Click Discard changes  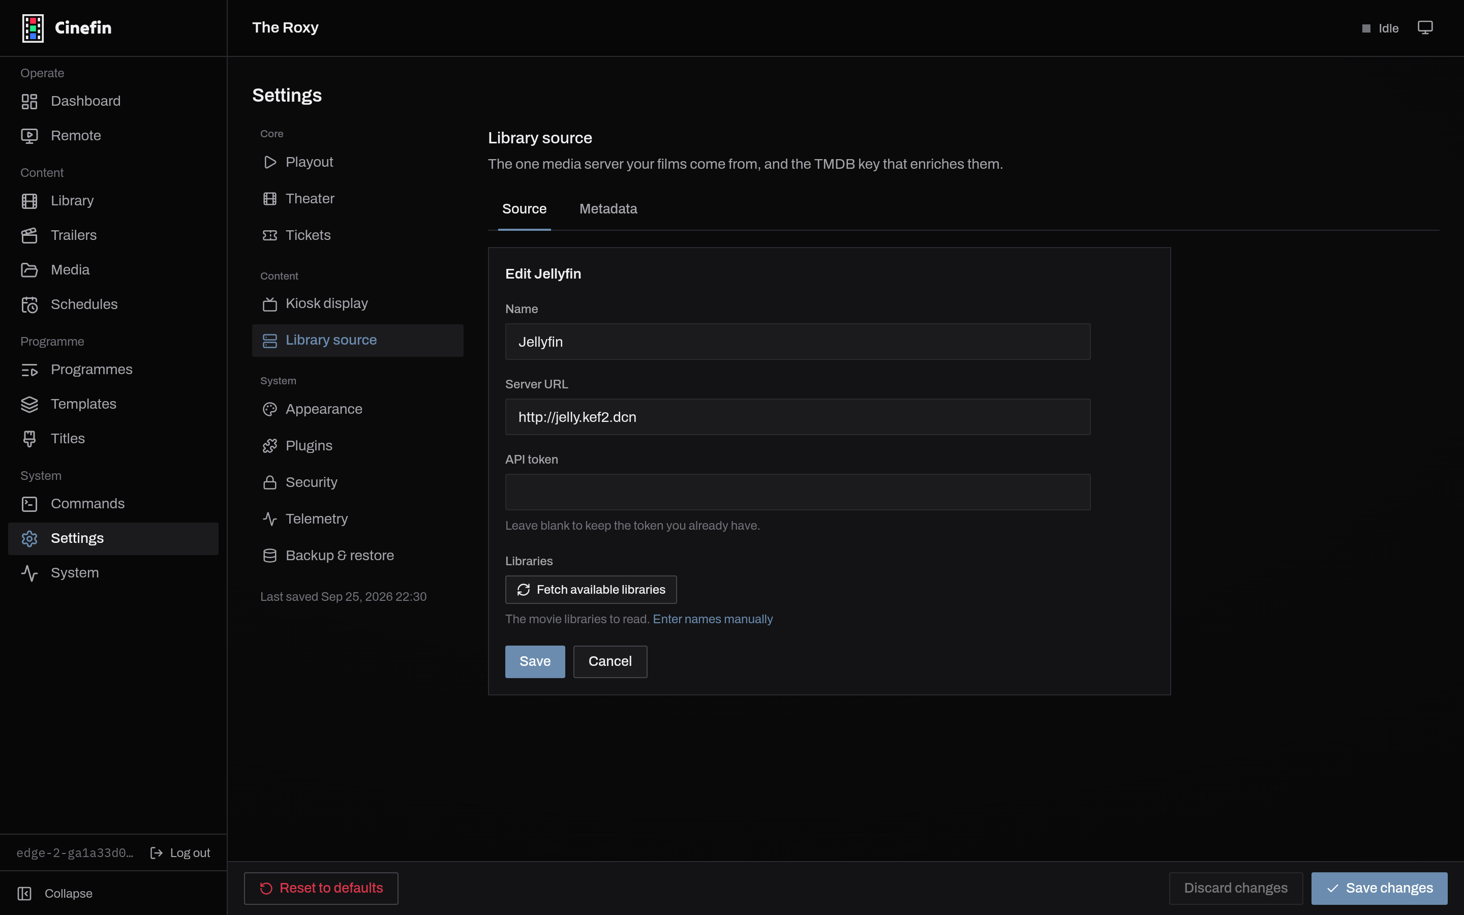[x=1235, y=888]
